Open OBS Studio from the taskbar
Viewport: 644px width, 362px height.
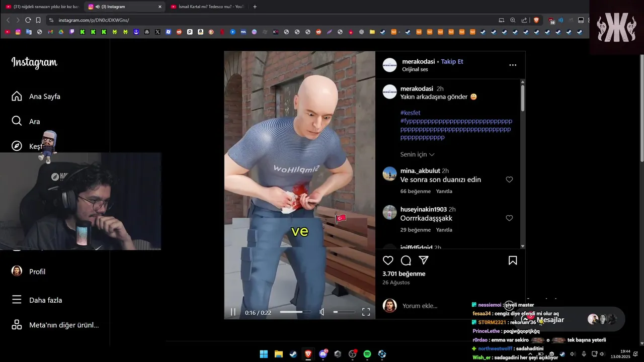[353, 354]
